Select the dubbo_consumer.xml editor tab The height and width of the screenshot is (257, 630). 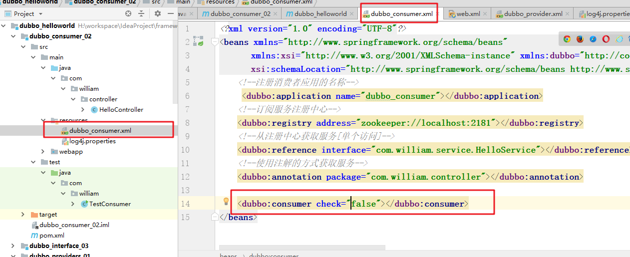pos(401,14)
